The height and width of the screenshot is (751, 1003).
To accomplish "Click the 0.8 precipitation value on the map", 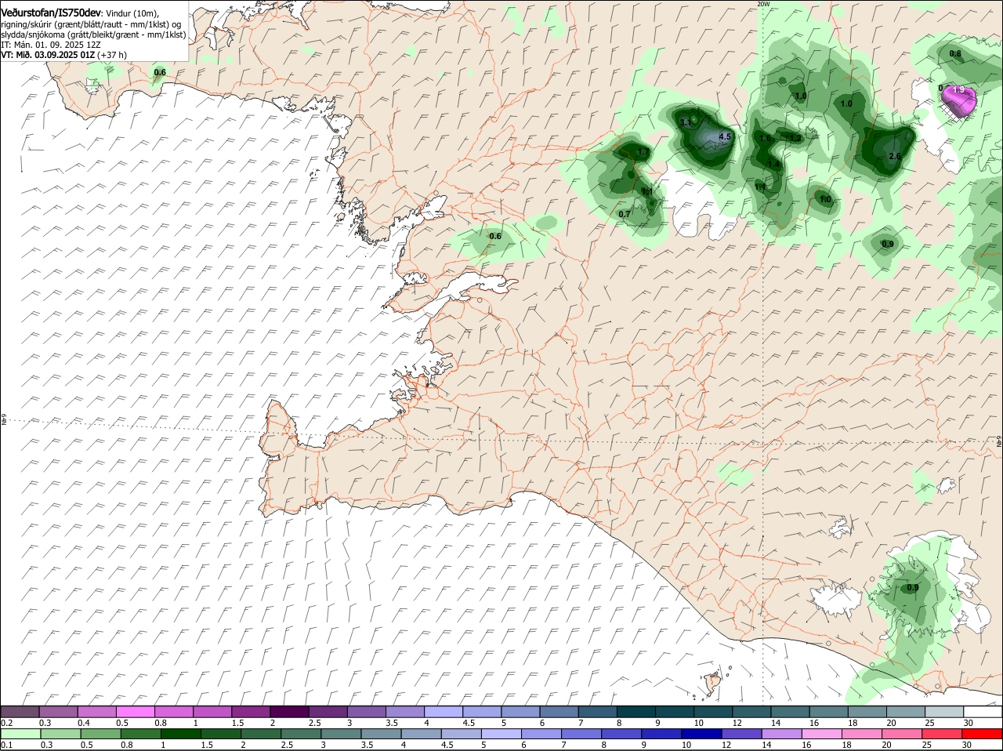I will [x=955, y=54].
